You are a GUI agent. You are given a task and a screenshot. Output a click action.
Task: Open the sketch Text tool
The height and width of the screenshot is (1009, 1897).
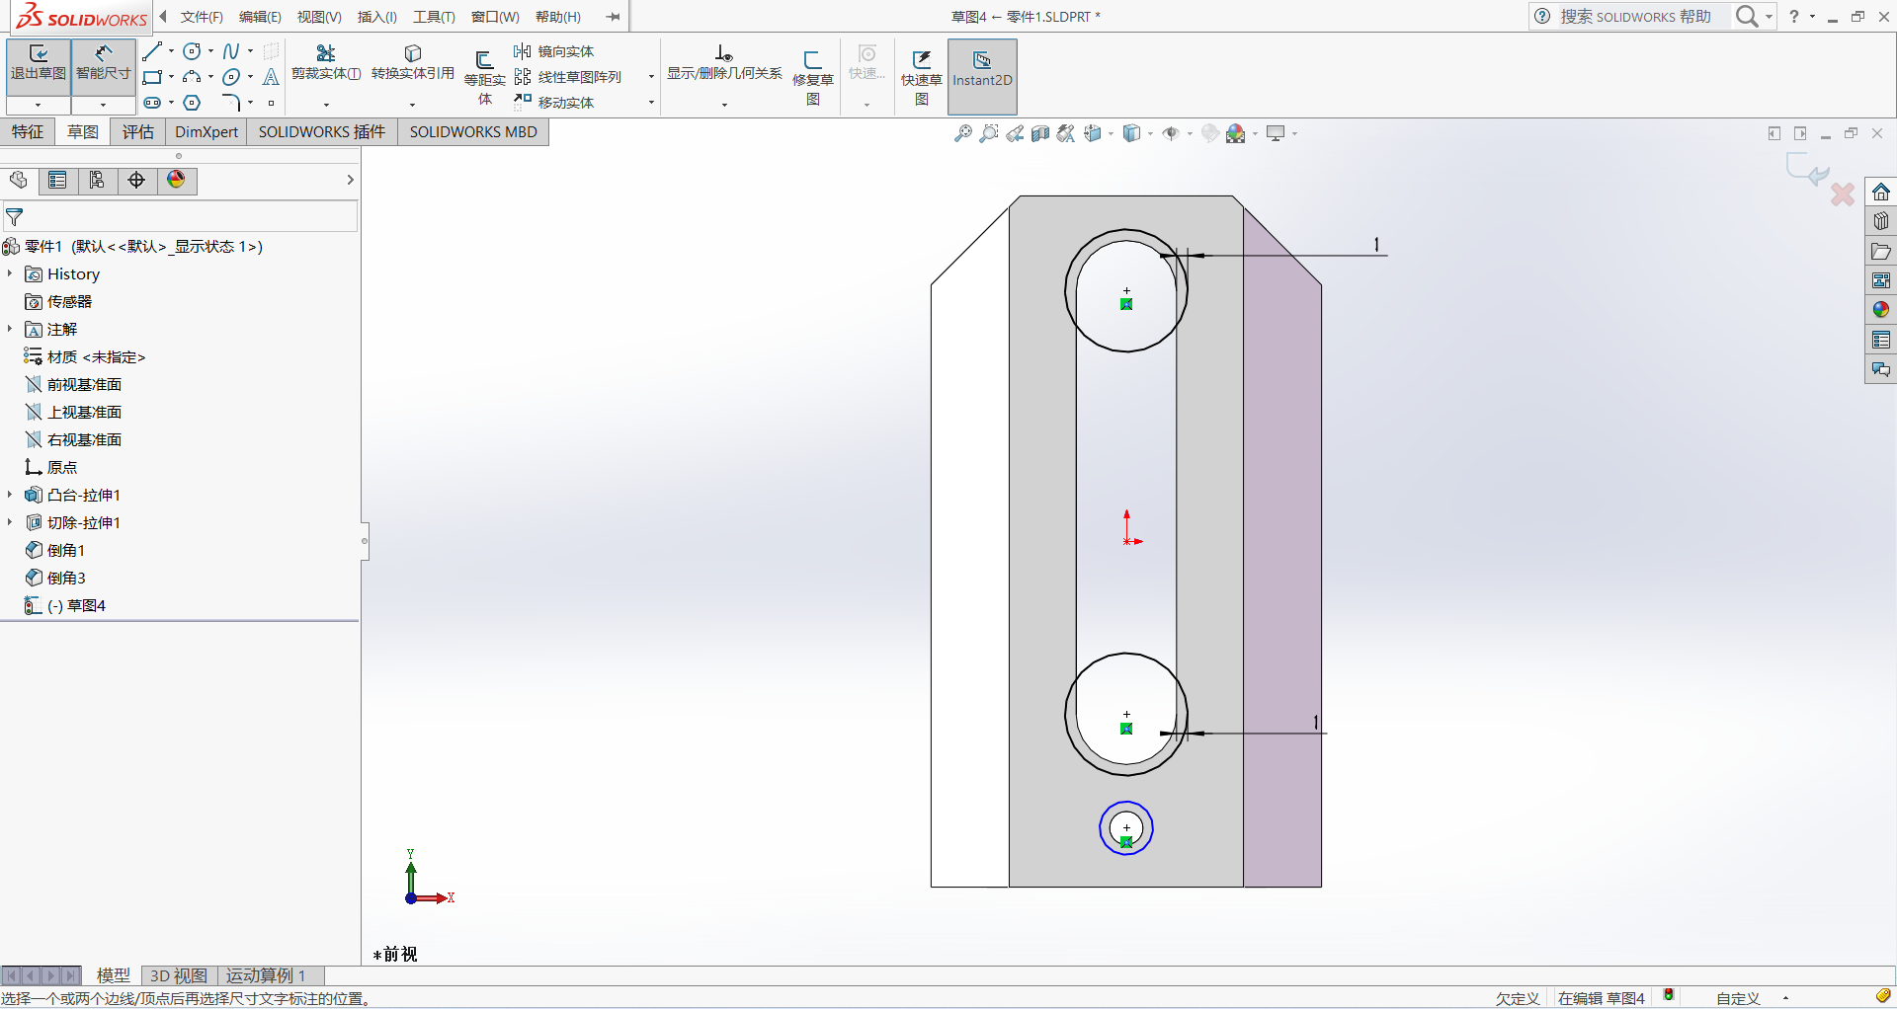[271, 77]
